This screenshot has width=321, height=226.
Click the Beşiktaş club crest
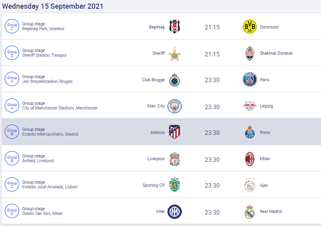(174, 27)
